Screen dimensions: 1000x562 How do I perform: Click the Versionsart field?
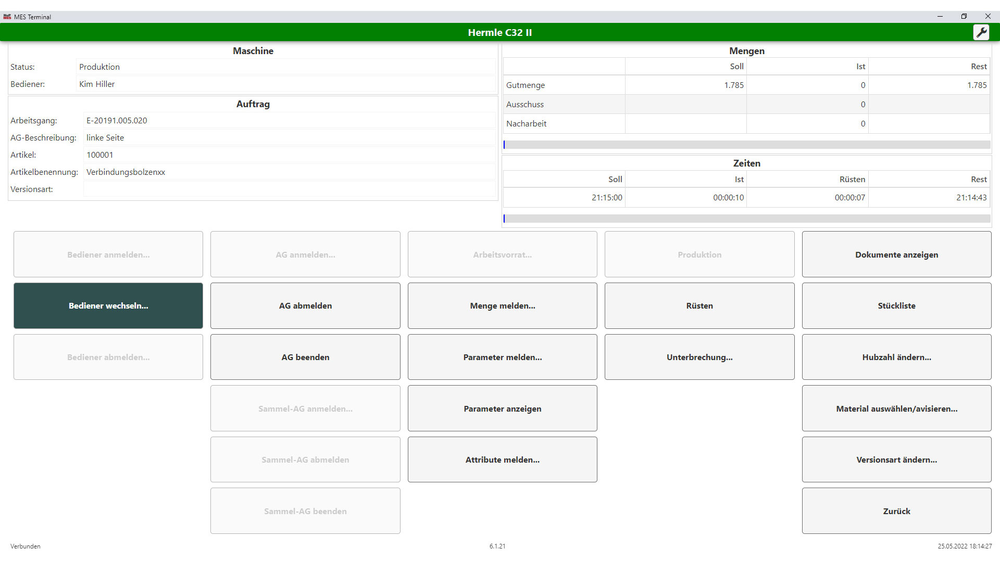[x=289, y=189]
